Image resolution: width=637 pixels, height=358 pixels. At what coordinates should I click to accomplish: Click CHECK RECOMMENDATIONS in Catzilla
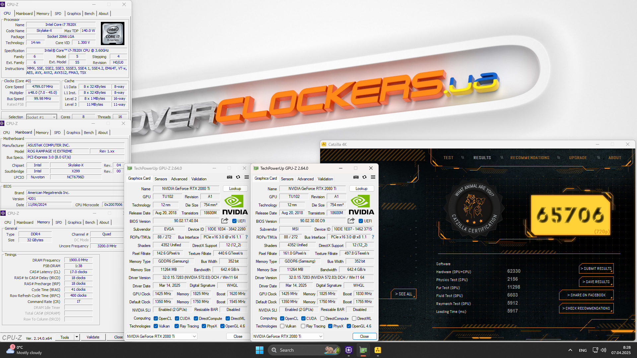tap(586, 308)
